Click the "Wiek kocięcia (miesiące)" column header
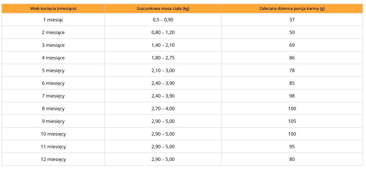 point(53,8)
